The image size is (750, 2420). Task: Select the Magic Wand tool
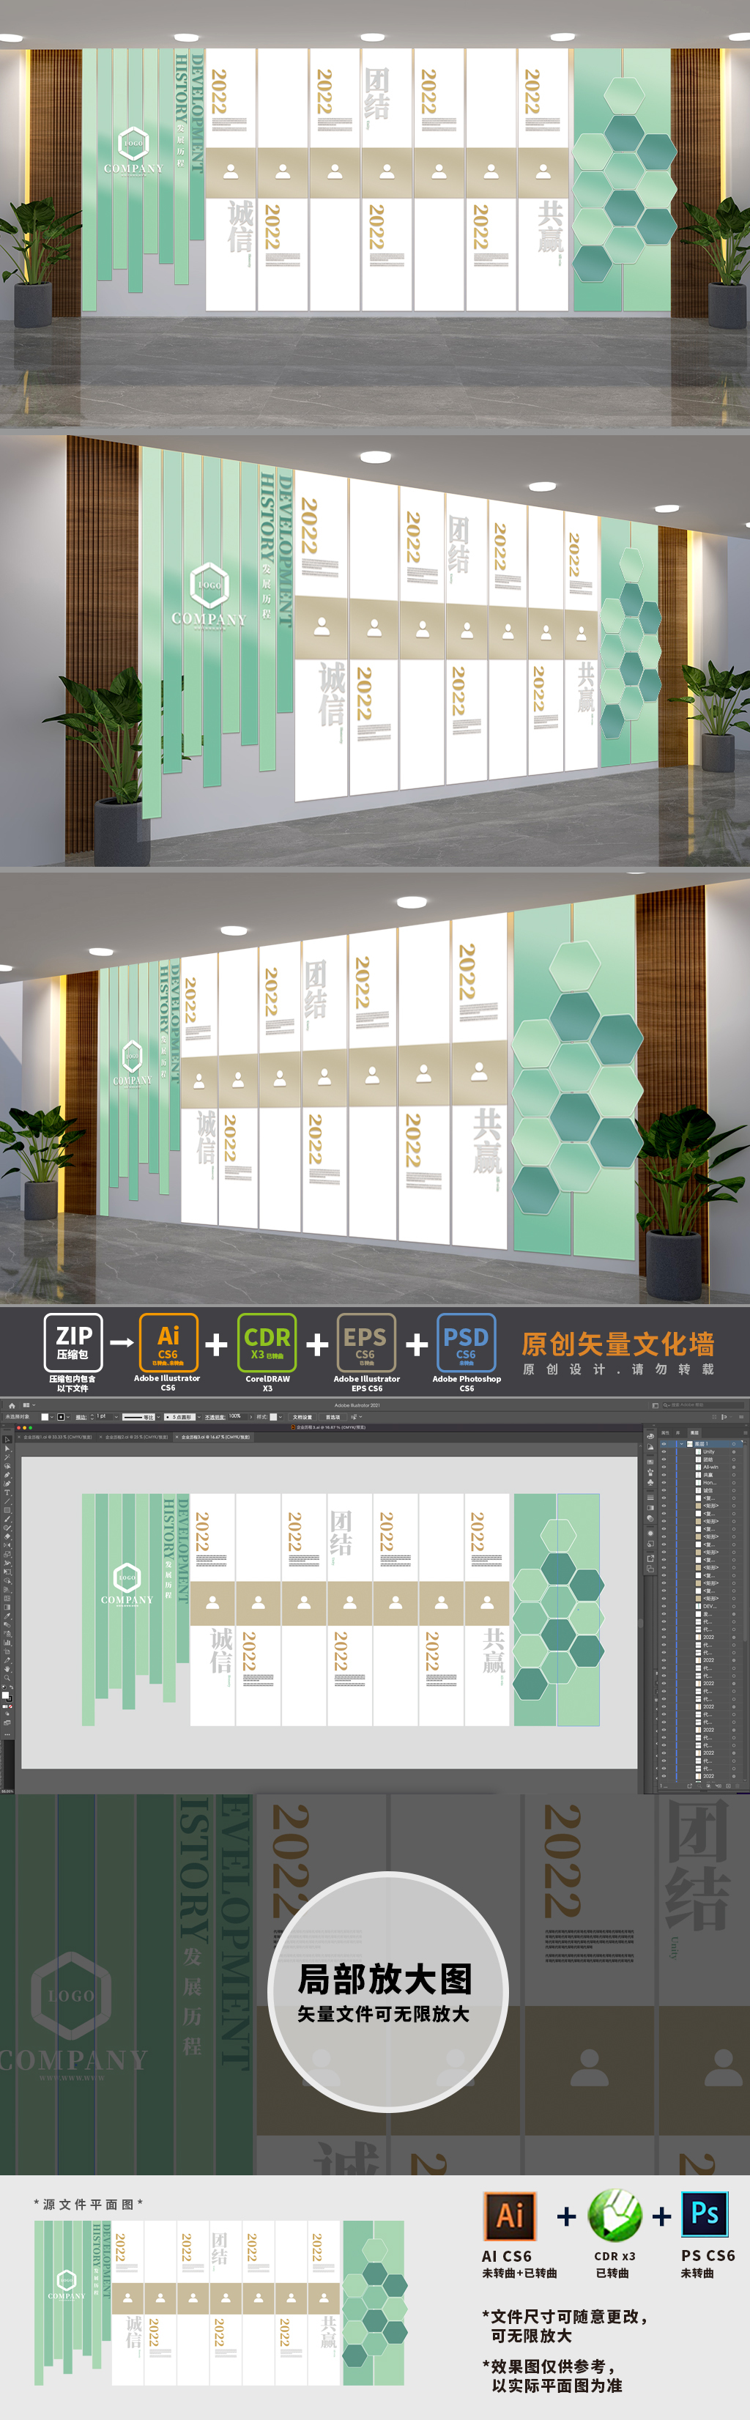coord(7,1458)
